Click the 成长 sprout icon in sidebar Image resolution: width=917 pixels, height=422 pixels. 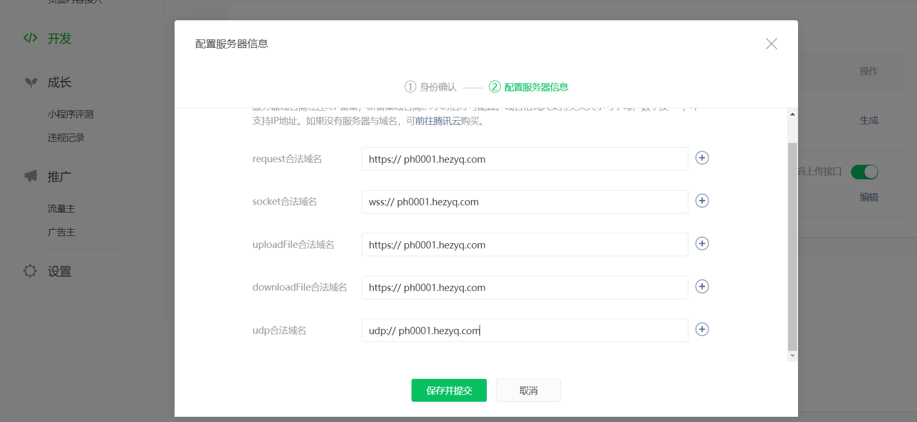click(x=31, y=82)
